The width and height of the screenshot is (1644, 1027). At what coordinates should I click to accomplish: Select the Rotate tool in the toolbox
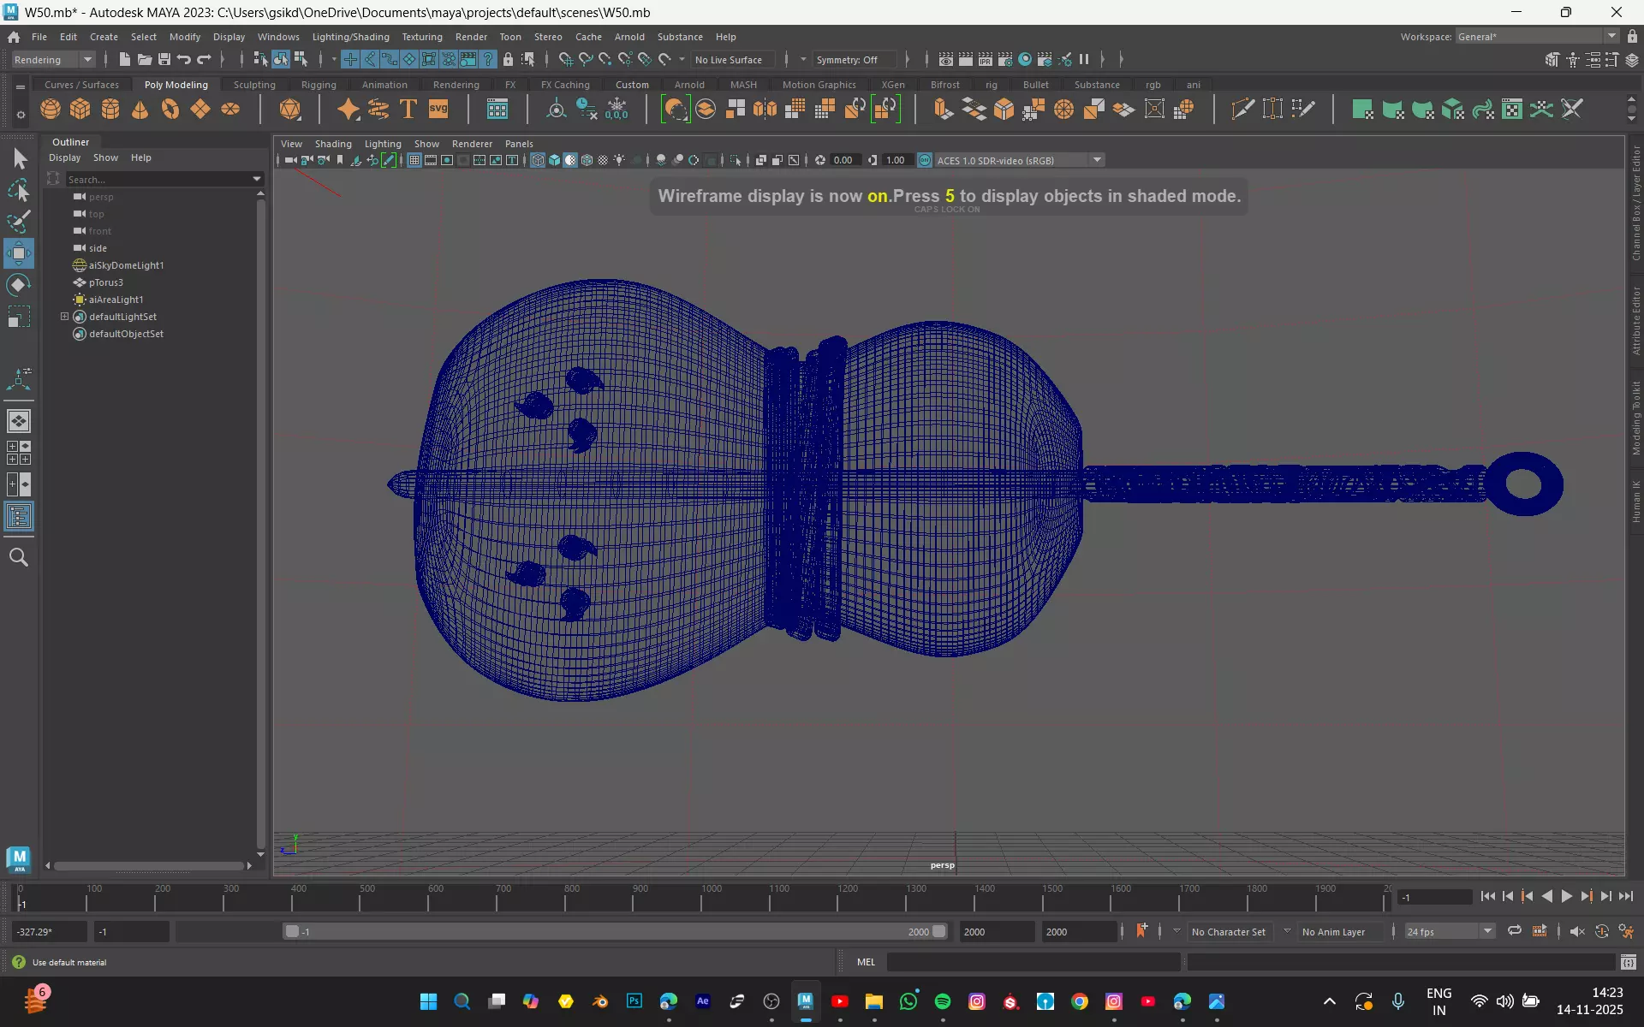(19, 285)
